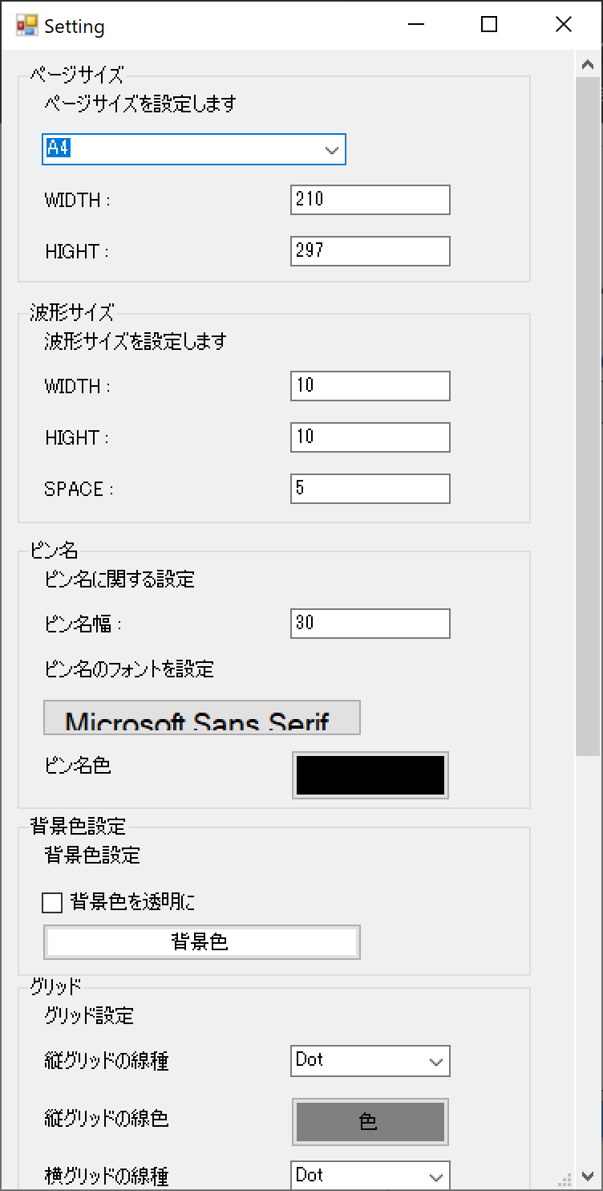The image size is (603, 1191).
Task: Open the A4 page size dropdown
Action: [194, 149]
